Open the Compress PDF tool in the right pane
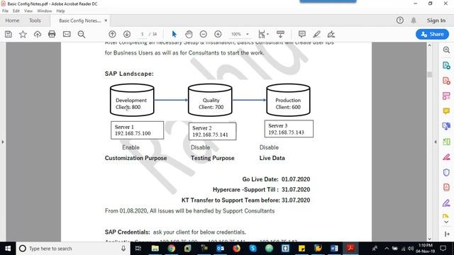The height and width of the screenshot is (255, 454). 446,187
